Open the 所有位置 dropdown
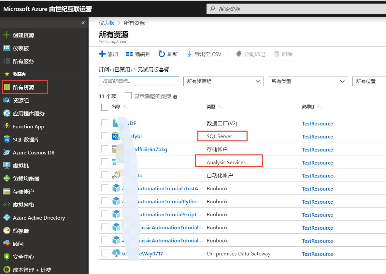This screenshot has width=386, height=274. 370,81
